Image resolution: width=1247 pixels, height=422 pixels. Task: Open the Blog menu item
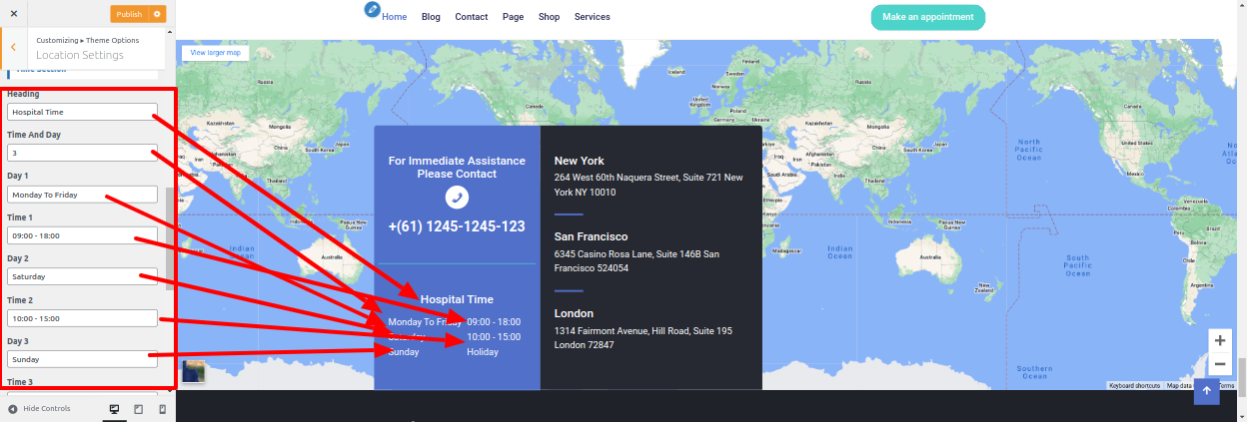coord(431,17)
